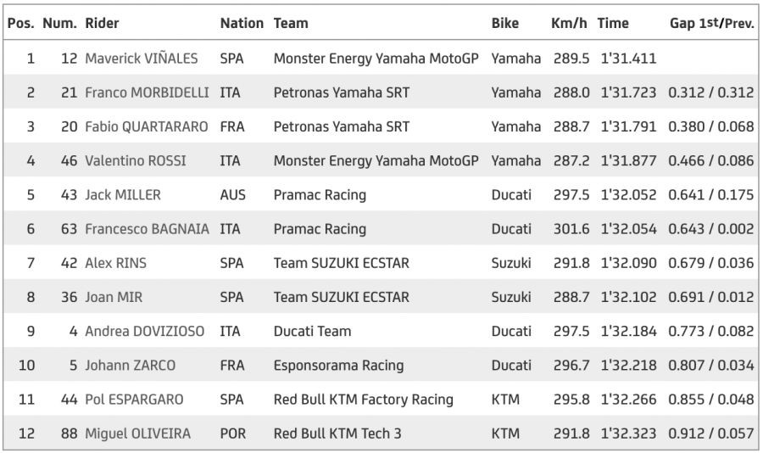Image resolution: width=763 pixels, height=453 pixels.
Task: Click the Gap 1st/Prev. column header
Action: 711,24
